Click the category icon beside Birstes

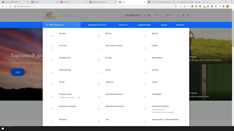[x=99, y=36]
